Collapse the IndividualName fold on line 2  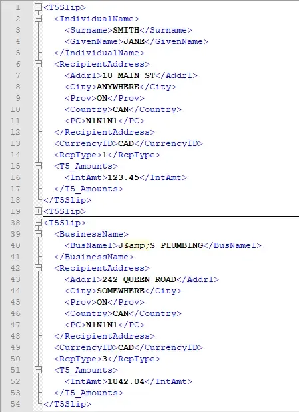pos(39,19)
